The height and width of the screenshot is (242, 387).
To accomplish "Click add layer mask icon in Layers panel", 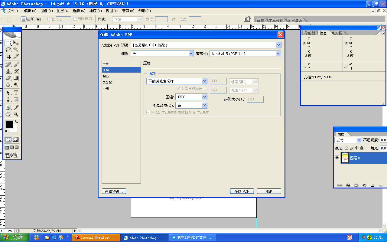I will [356, 185].
